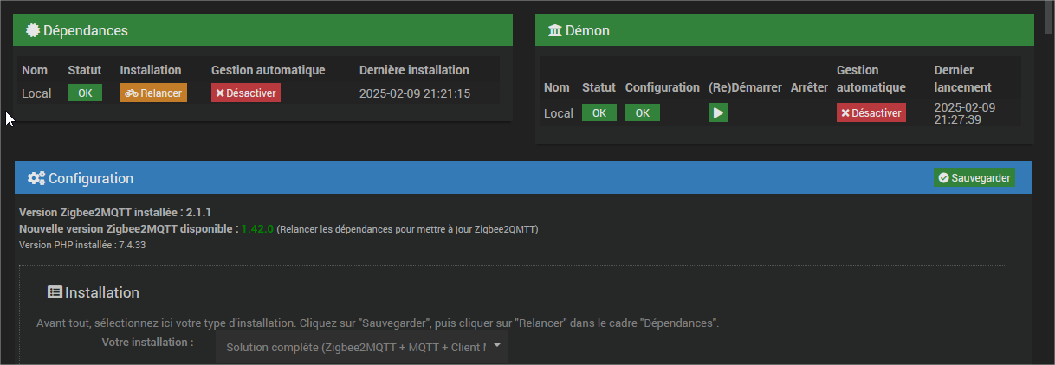Disable automatic management for Dépendances
The height and width of the screenshot is (365, 1055).
246,93
